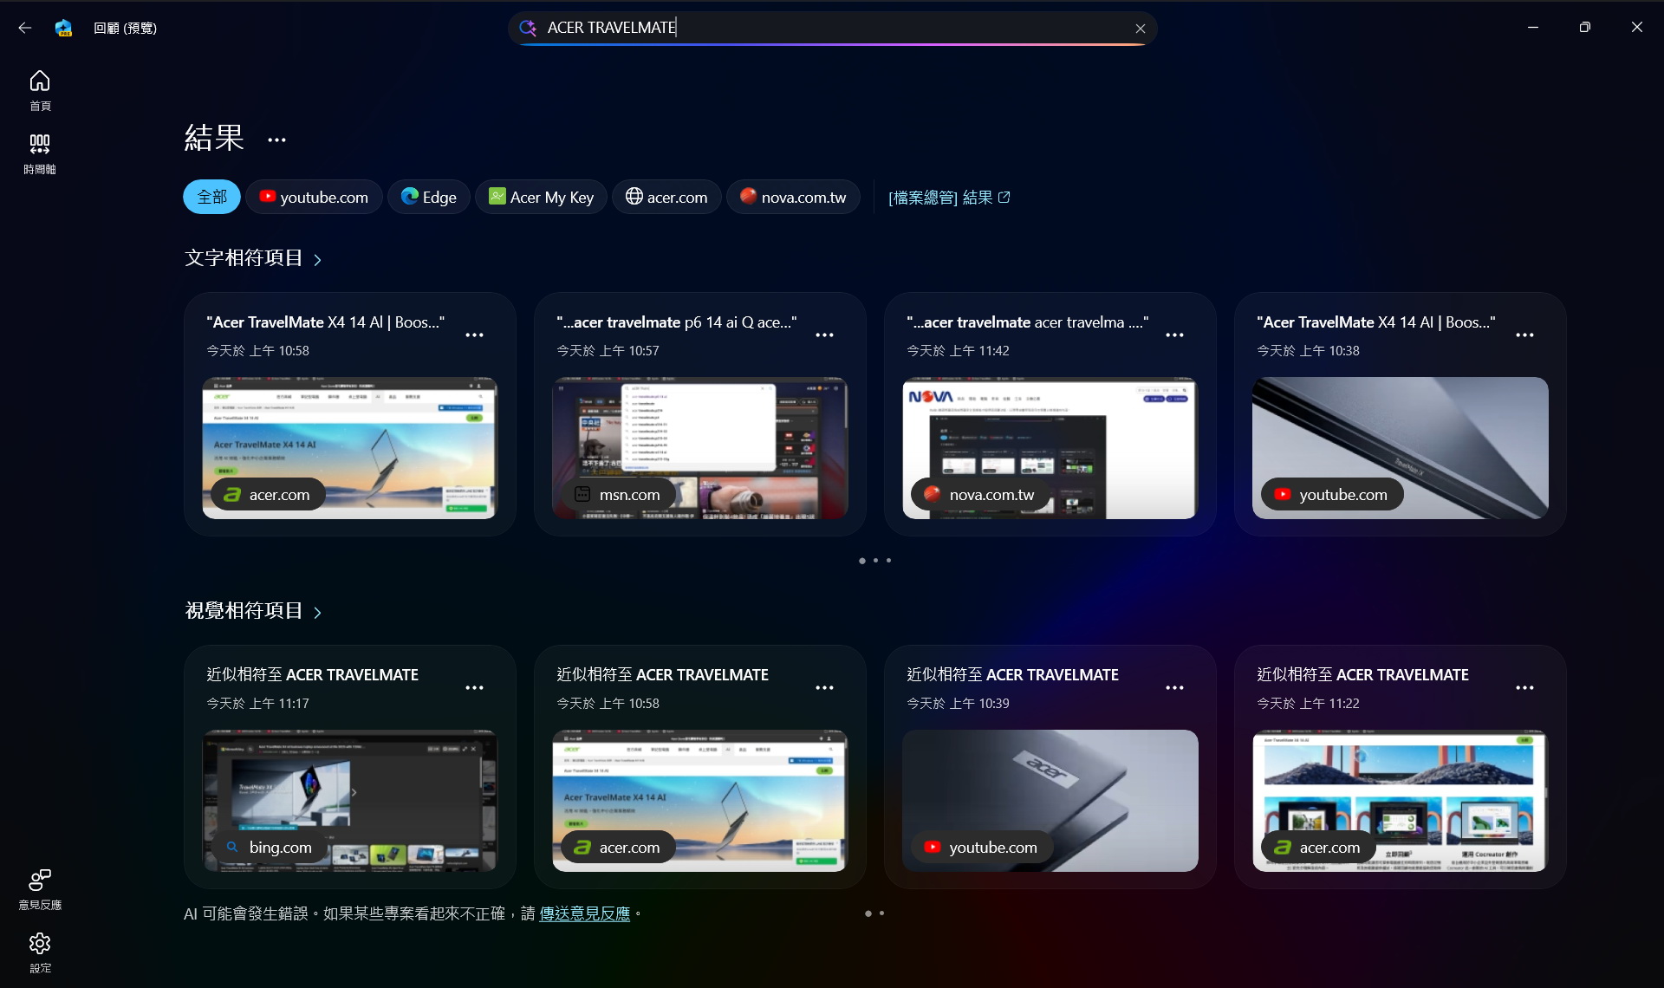Filter results by acer.com chip
Image resolution: width=1664 pixels, height=988 pixels.
[666, 197]
